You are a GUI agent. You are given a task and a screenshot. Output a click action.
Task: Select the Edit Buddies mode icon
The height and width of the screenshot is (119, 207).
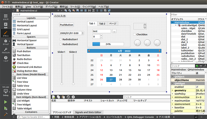(x=73, y=10)
